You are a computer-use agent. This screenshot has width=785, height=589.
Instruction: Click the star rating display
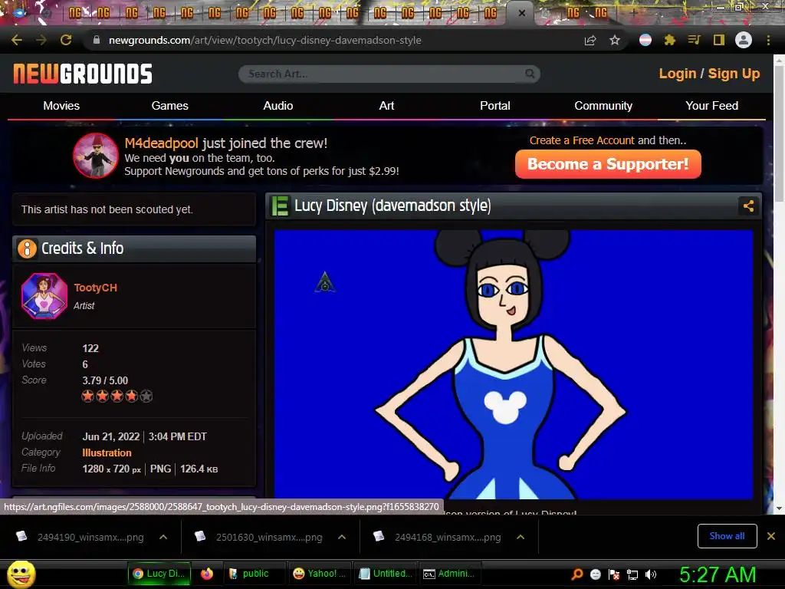click(x=117, y=397)
